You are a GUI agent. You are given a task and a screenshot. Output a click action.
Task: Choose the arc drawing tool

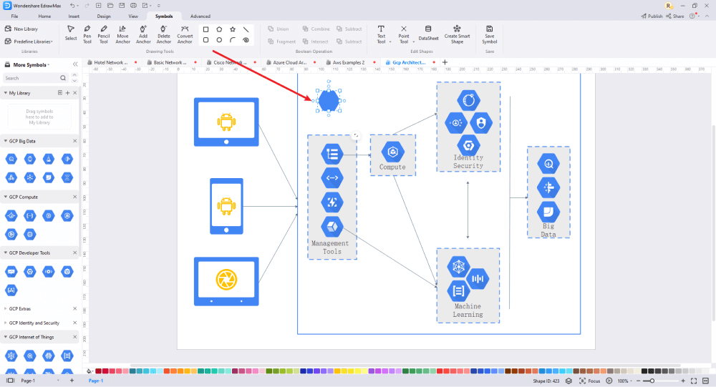pyautogui.click(x=233, y=40)
